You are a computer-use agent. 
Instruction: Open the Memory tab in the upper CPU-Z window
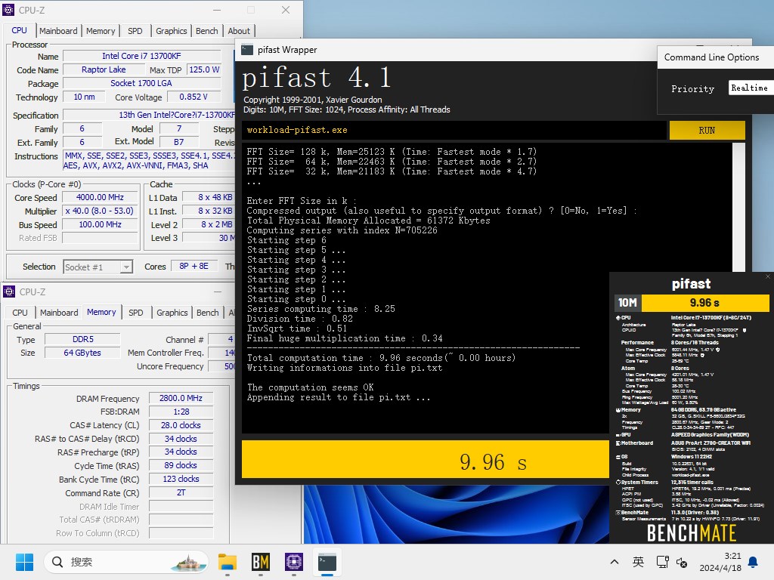tap(101, 30)
